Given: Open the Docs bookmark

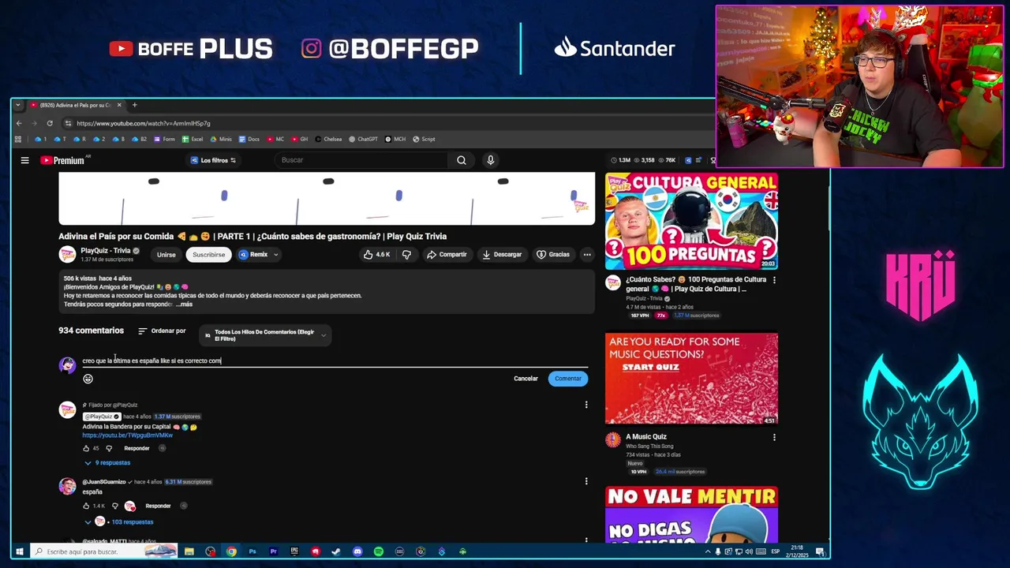Looking at the screenshot, I should tap(249, 139).
